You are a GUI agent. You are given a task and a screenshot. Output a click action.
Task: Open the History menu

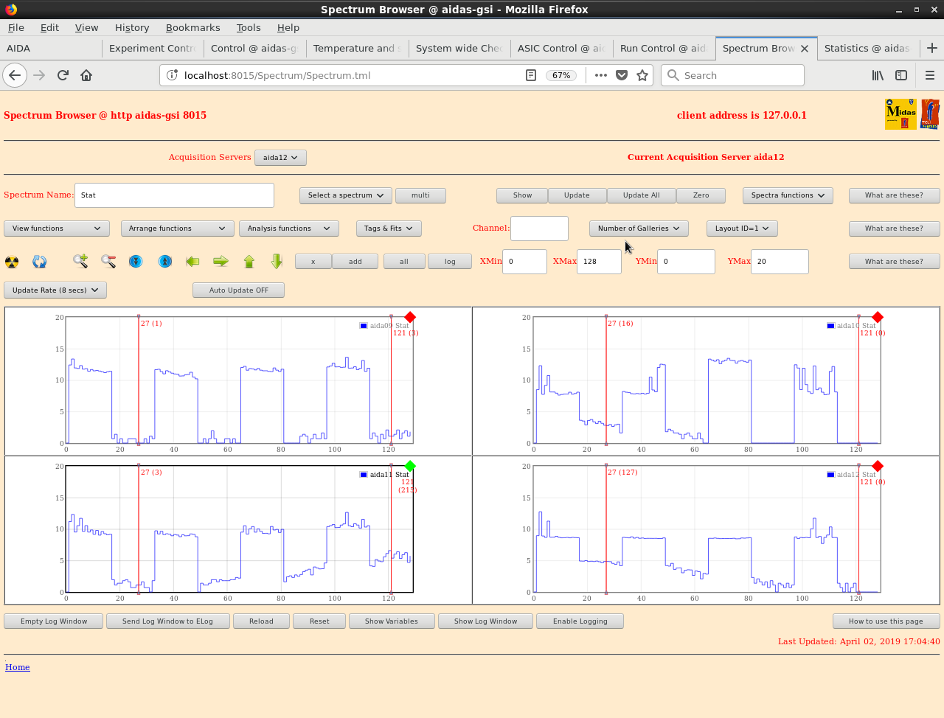[132, 27]
